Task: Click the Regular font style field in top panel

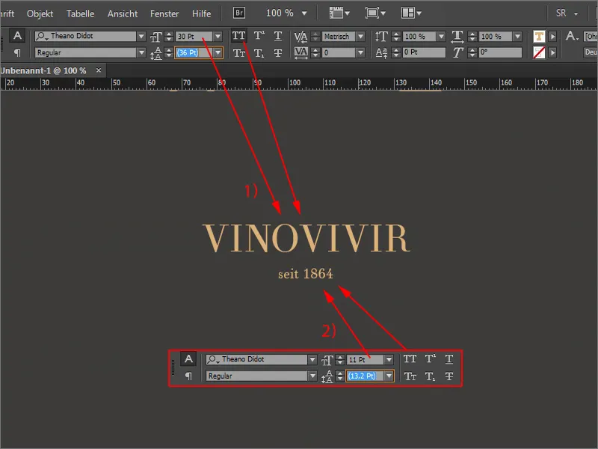Action: pos(85,52)
